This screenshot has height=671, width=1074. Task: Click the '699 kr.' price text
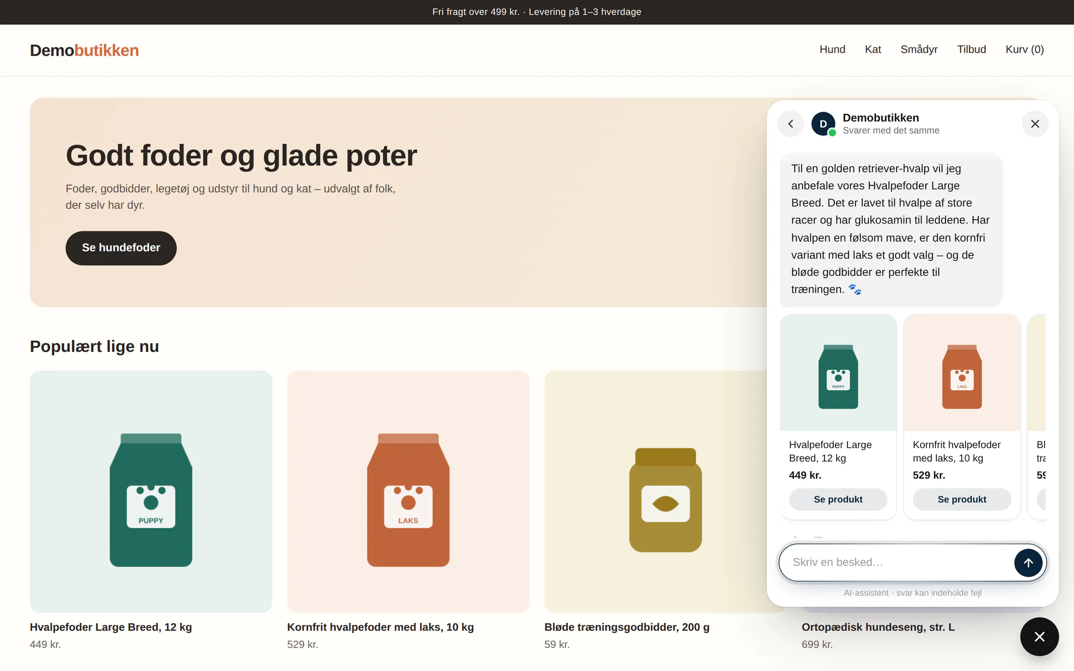(x=816, y=645)
